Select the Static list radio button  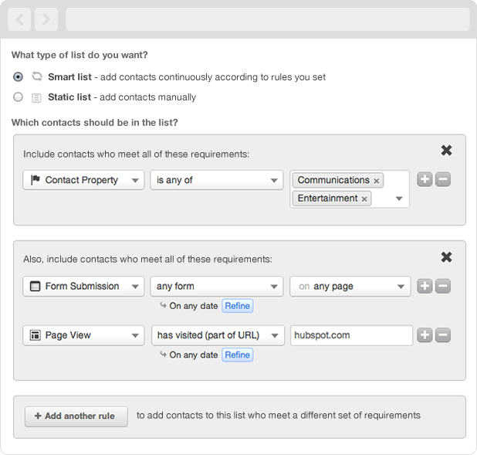coord(19,97)
